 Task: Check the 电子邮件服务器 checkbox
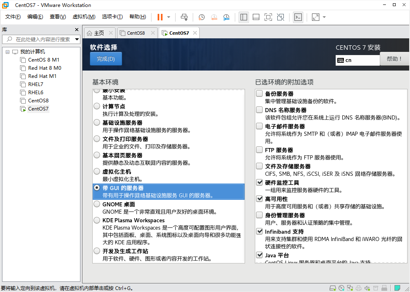[259, 126]
